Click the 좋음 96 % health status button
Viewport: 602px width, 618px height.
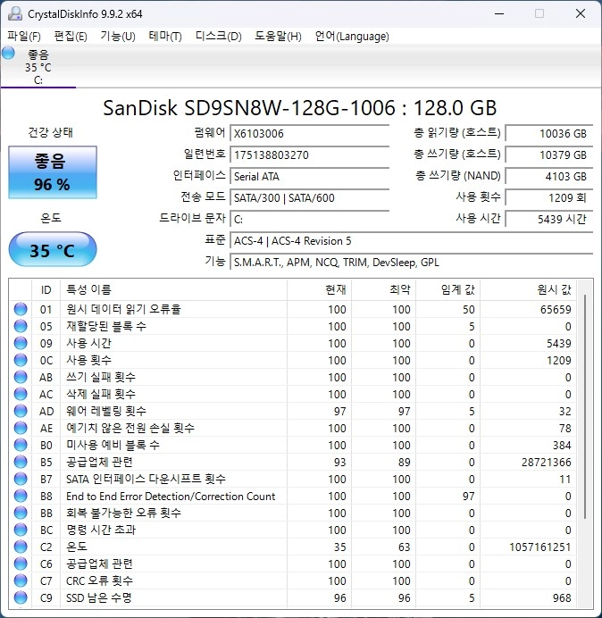(53, 172)
